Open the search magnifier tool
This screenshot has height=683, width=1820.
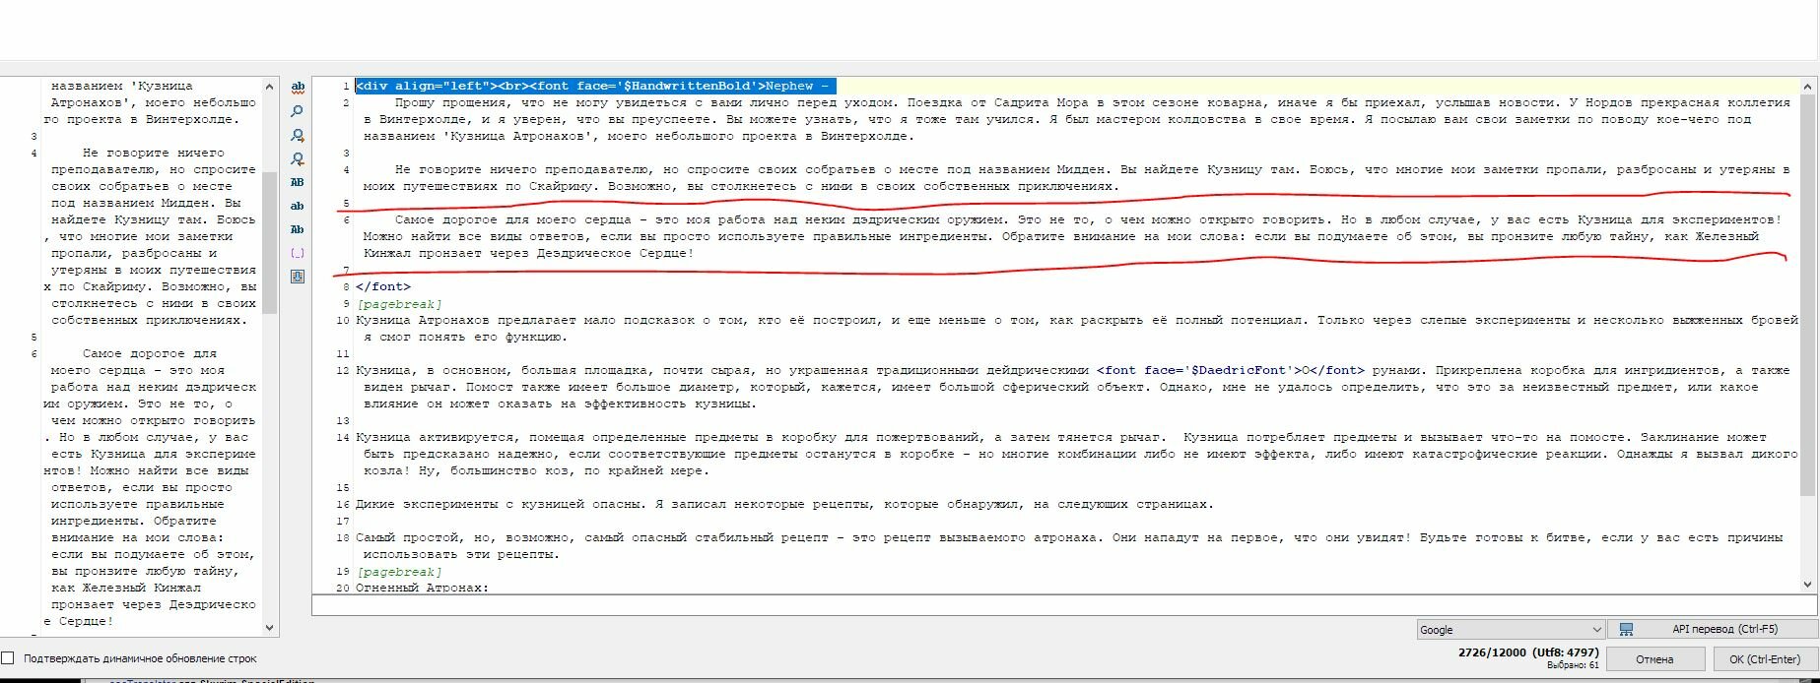[x=298, y=111]
